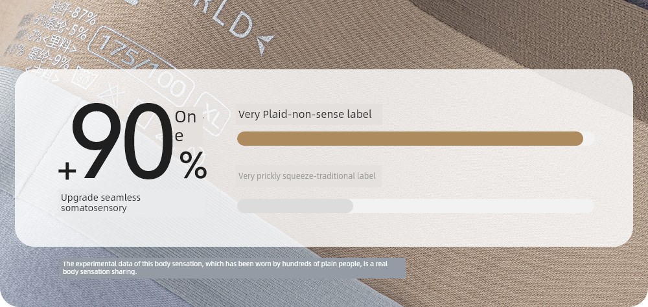This screenshot has width=648, height=307.
Task: Click the arrow logo beside RLD
Action: point(265,44)
